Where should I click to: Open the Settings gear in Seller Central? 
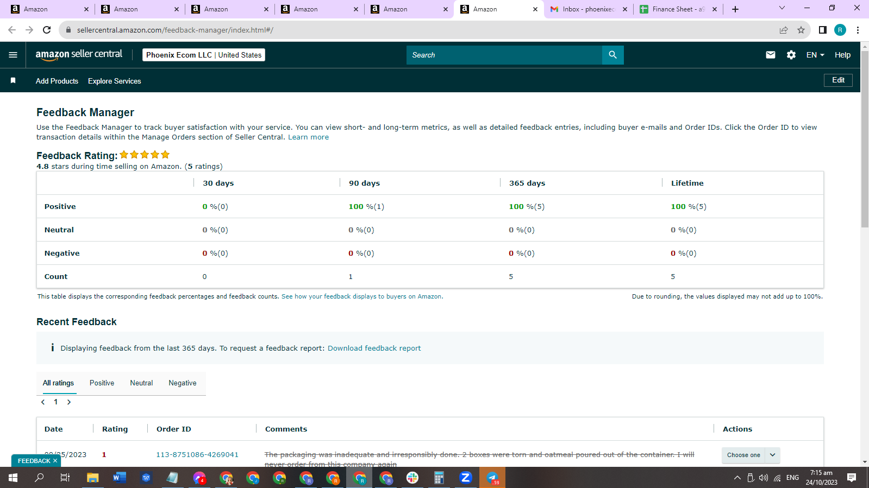[x=791, y=55]
